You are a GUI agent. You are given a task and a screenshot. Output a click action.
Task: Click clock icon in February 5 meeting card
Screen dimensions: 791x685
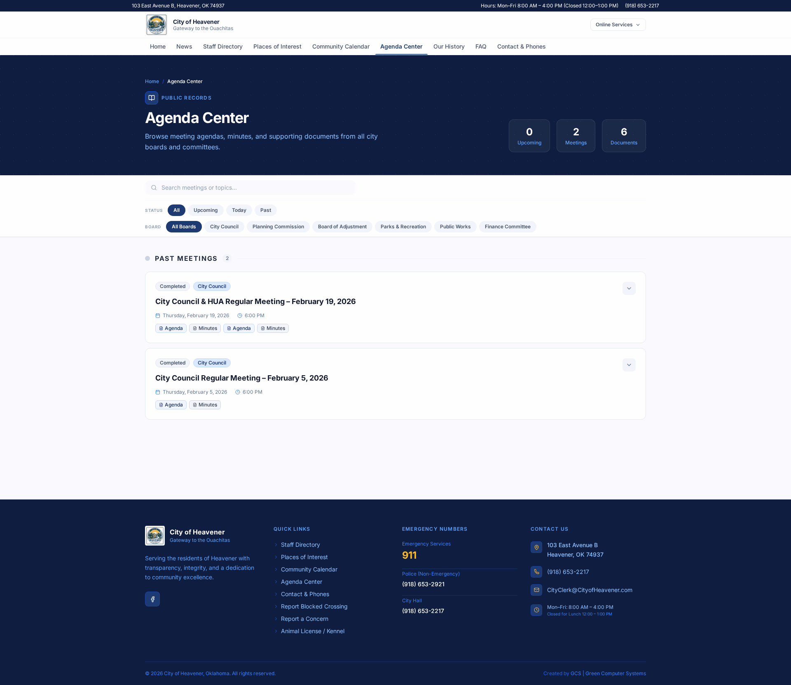[x=238, y=392]
